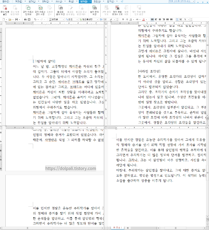This screenshot has width=209, height=230.
Task: Expand the font color arrow
Action: (x=146, y=19)
